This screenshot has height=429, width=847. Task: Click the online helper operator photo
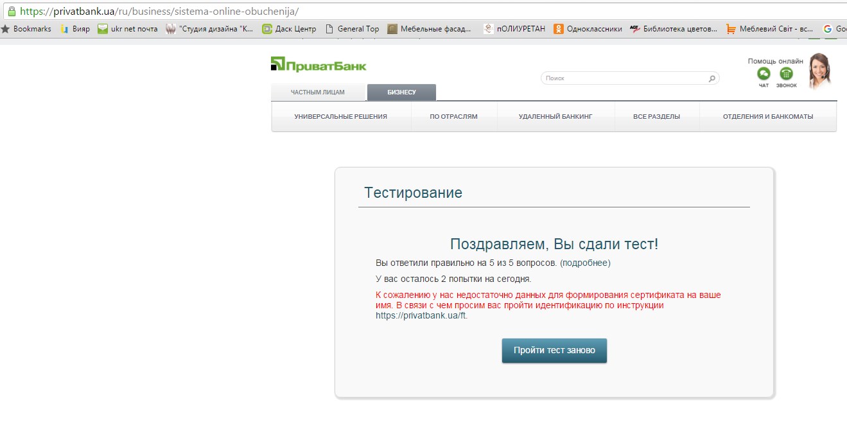[x=819, y=71]
